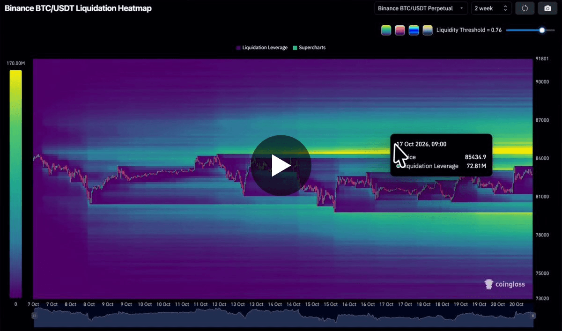The height and width of the screenshot is (331, 562).
Task: Play the liquidation heatmap video
Action: (x=281, y=166)
